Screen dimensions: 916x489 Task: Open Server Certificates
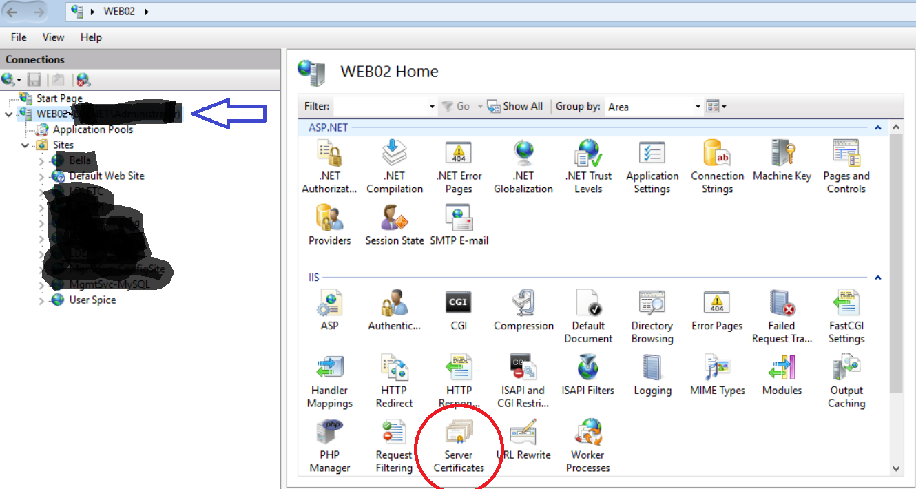459,444
